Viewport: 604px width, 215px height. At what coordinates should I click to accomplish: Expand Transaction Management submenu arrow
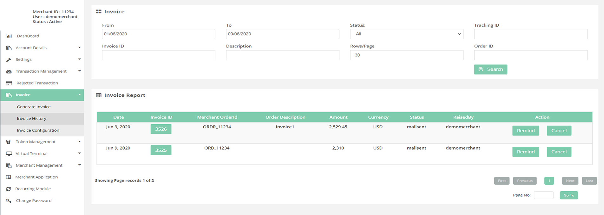coord(79,71)
